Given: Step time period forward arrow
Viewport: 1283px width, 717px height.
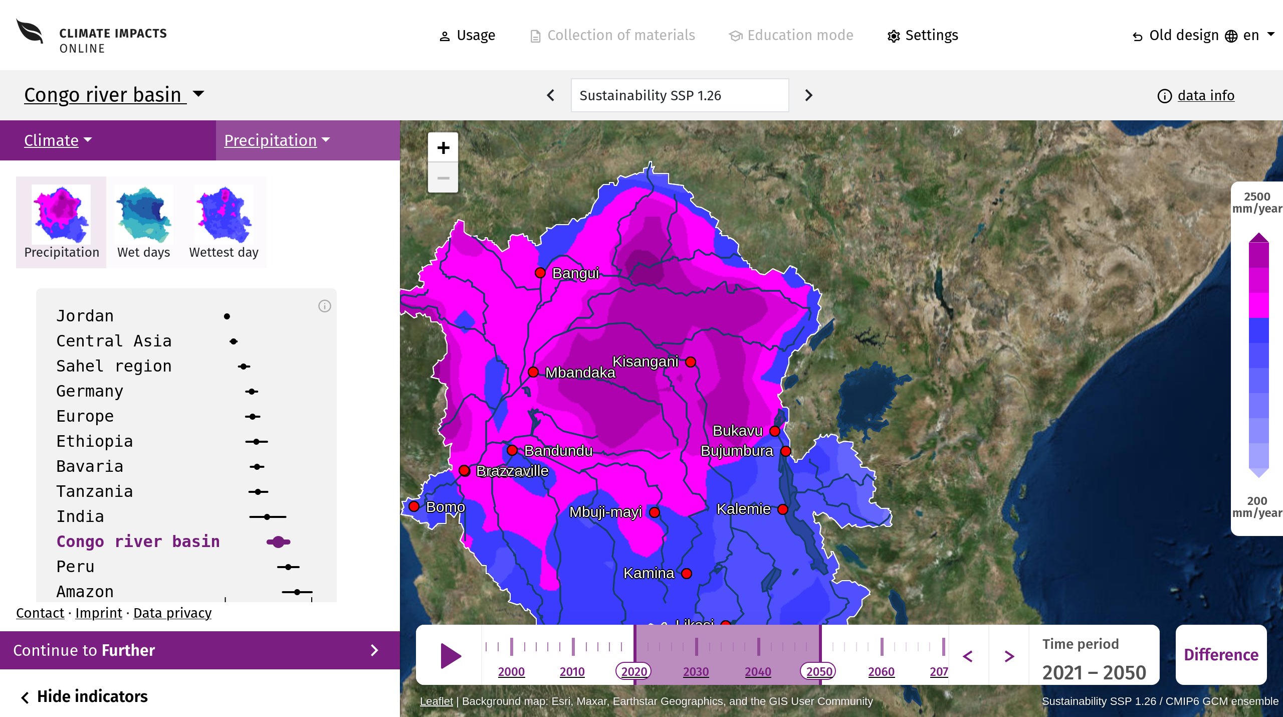Looking at the screenshot, I should pos(1009,656).
